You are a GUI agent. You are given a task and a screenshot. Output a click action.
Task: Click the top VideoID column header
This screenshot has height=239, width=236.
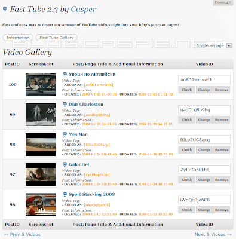point(204,64)
